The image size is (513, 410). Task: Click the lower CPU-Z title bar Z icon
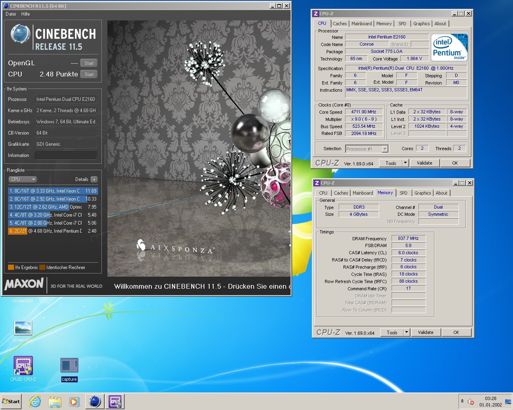tap(317, 183)
